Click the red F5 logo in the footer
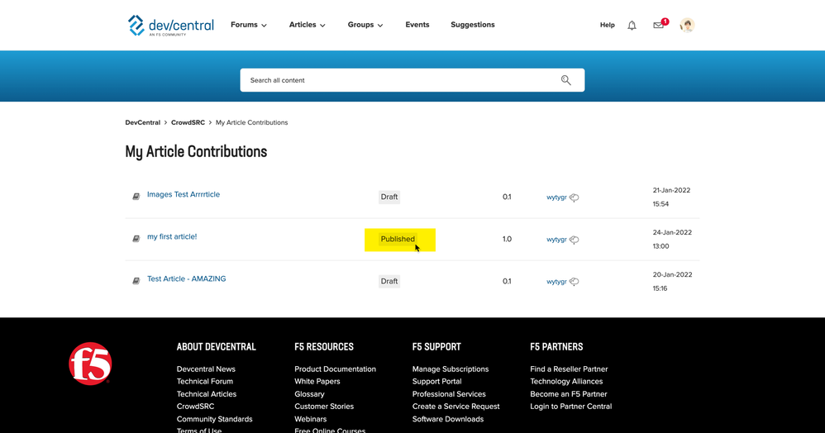The image size is (825, 433). pos(90,364)
